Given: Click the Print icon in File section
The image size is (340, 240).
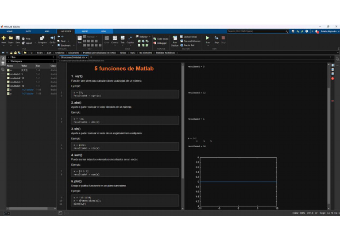Looking at the screenshot, I should point(23,39).
